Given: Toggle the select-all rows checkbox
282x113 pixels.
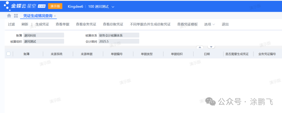Looking at the screenshot, I should click(x=8, y=54).
